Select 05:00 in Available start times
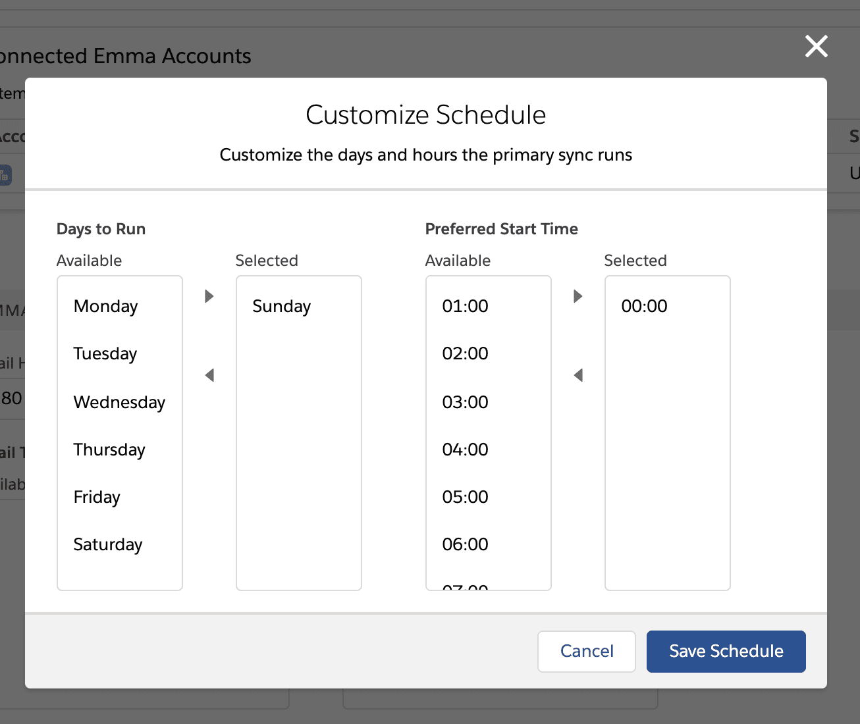The width and height of the screenshot is (860, 724). tap(489, 497)
